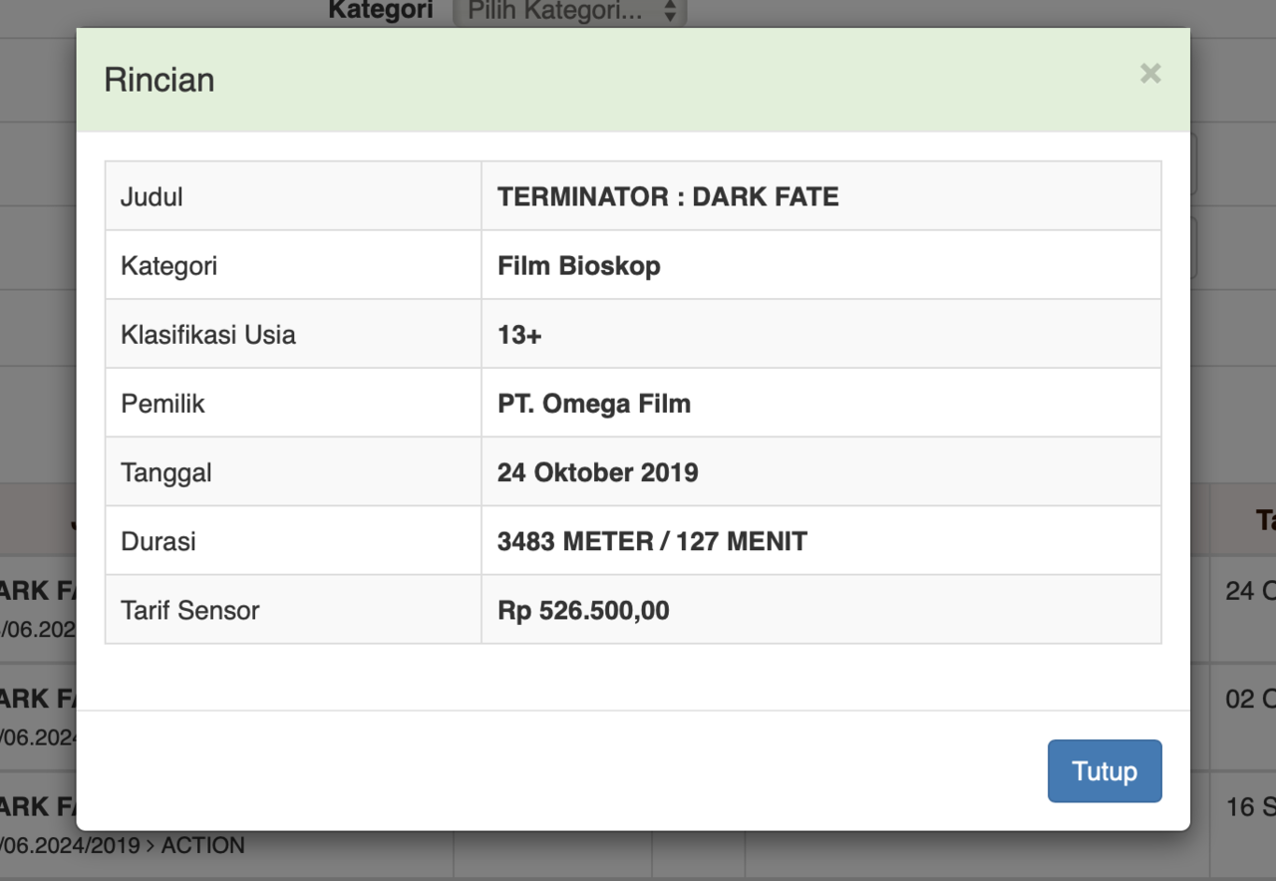Select the Judul row label
The image size is (1276, 881).
point(152,197)
